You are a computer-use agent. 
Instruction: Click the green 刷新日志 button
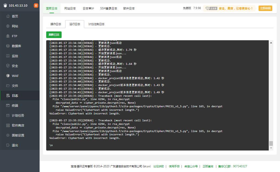click(54, 35)
